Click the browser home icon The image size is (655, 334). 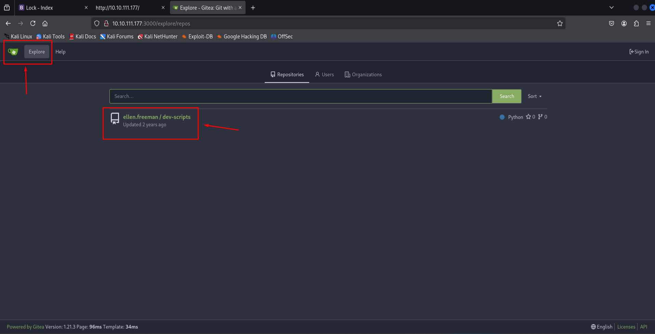45,24
